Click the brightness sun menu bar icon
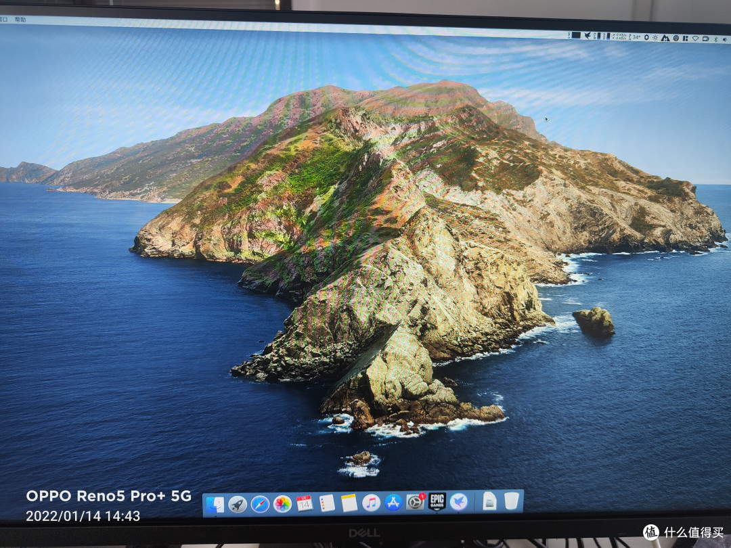 pos(655,38)
